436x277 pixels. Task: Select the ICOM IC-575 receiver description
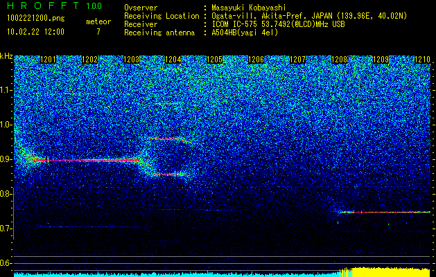[278, 24]
